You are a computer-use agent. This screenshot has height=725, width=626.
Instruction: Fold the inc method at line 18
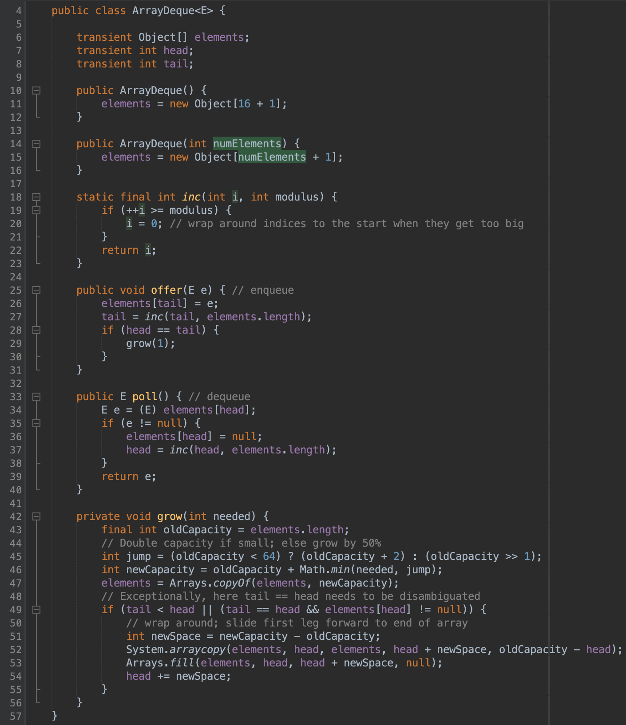point(36,197)
